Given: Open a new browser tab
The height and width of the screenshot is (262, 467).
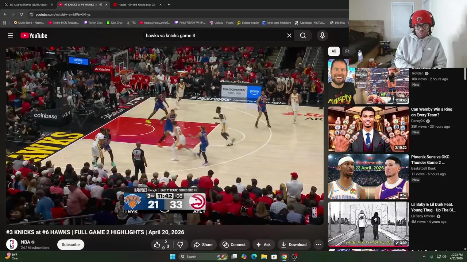Looking at the screenshot, I should click(169, 4).
